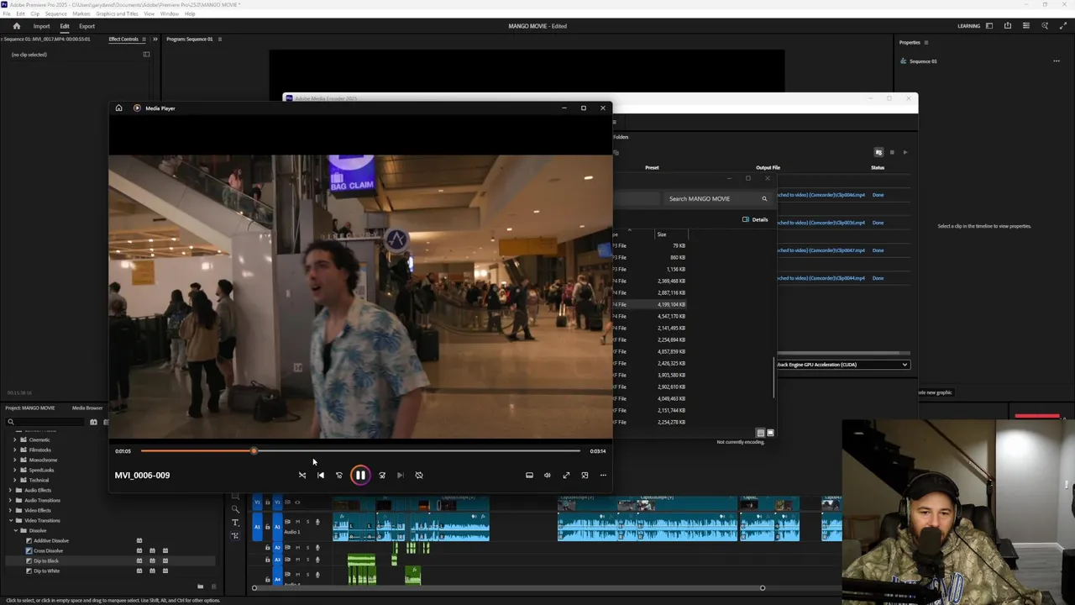Select the Type tool in timeline toolbar

[235, 523]
